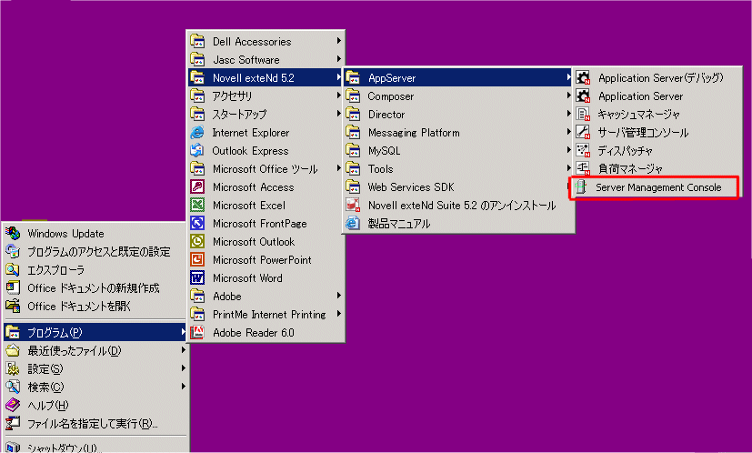This screenshot has height=453, width=752.
Task: Click the シャットダウン(U) start menu item
Action: [x=95, y=447]
